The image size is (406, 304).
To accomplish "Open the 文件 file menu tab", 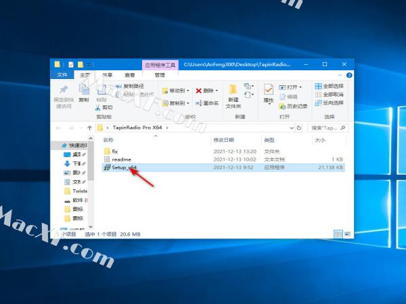I will [62, 75].
